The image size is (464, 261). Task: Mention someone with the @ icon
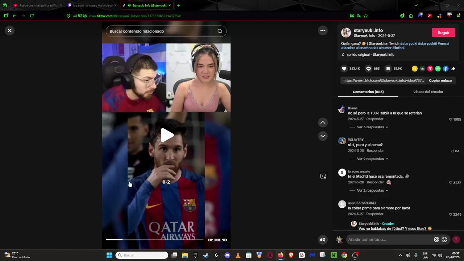436,240
